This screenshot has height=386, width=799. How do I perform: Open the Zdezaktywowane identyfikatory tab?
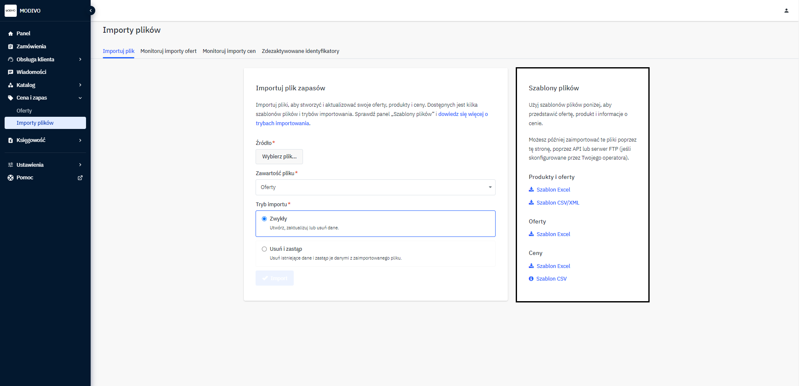coord(300,51)
